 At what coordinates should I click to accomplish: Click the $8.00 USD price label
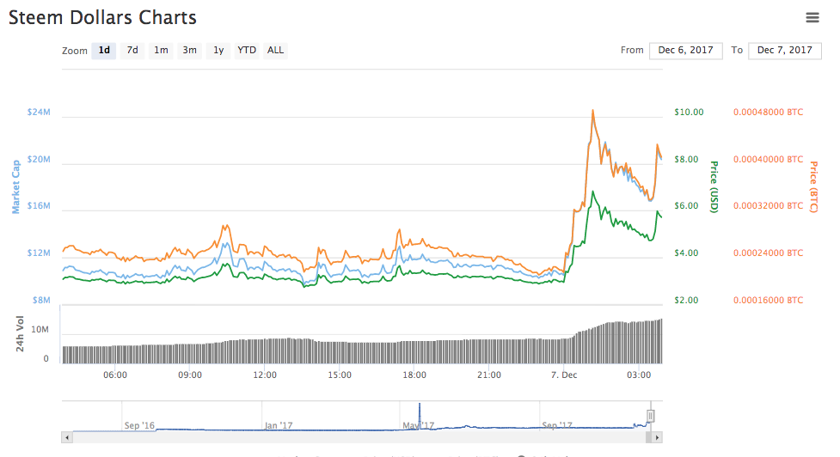[x=686, y=159]
